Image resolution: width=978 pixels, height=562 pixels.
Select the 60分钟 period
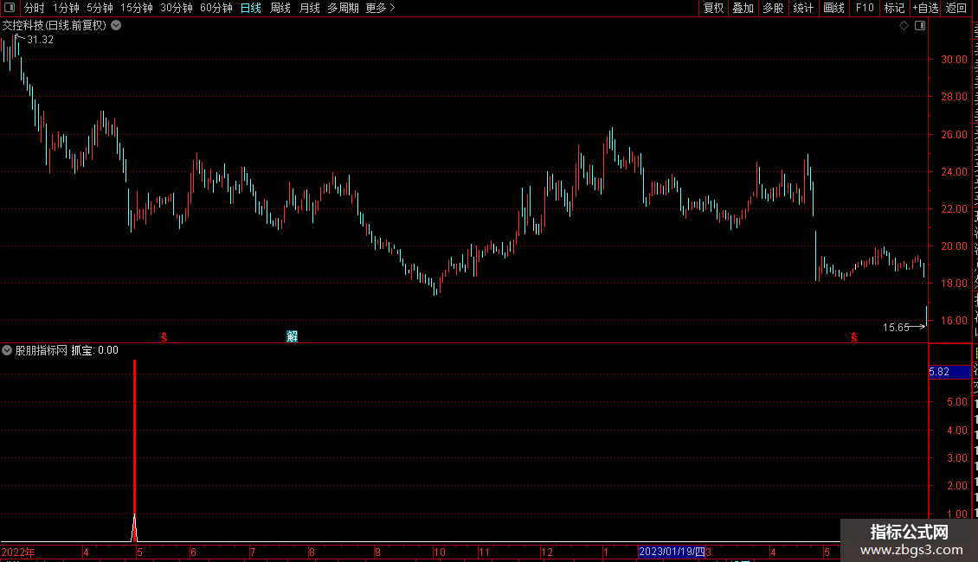click(216, 8)
